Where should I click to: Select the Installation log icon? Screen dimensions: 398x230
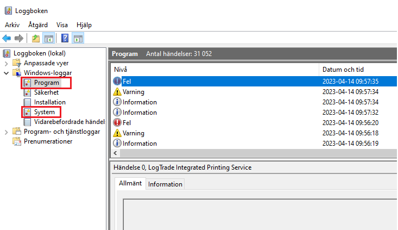[x=27, y=102]
